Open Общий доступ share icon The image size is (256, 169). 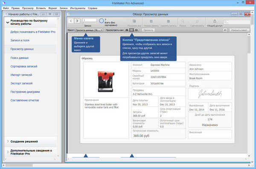point(215,21)
